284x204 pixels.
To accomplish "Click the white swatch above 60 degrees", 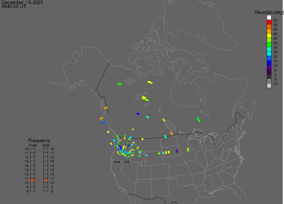I will point(269,18).
